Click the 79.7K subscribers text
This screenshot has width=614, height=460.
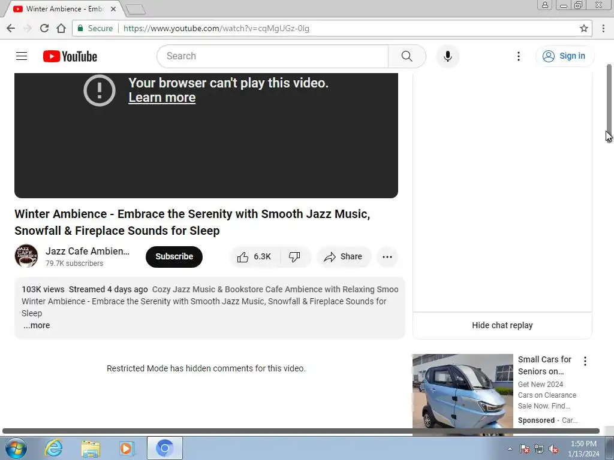[x=74, y=264]
